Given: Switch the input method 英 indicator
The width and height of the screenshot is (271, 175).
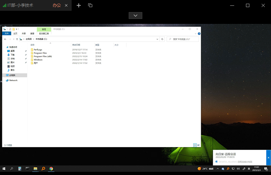Looking at the screenshot, I should point(249,169).
